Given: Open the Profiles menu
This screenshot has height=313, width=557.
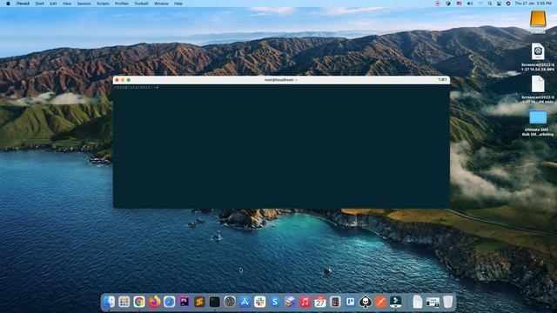Looking at the screenshot, I should [122, 3].
